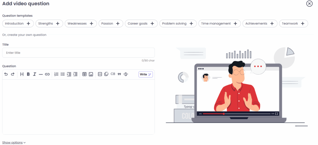Screen dimensions: 318x145
Task: Toggle bold formatting
Action: [28, 74]
